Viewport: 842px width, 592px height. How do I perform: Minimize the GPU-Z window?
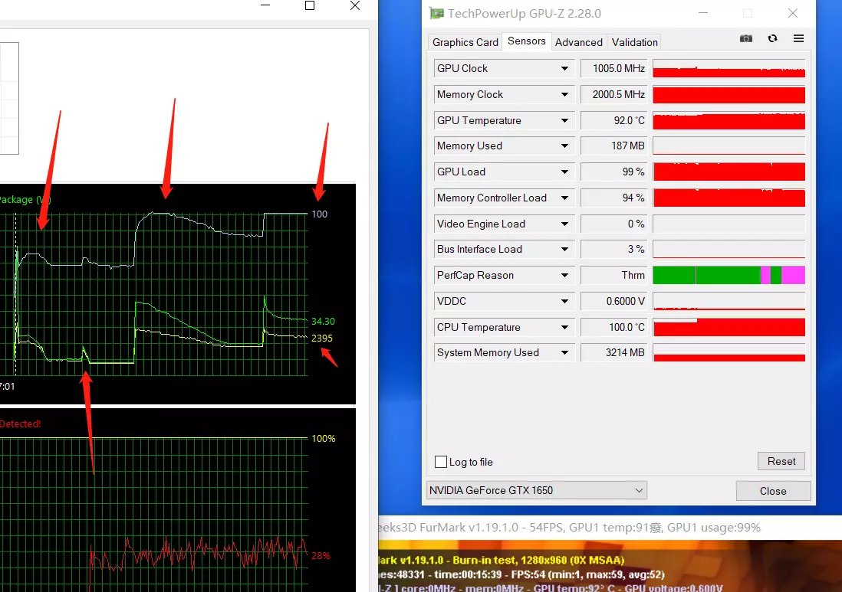tap(703, 13)
